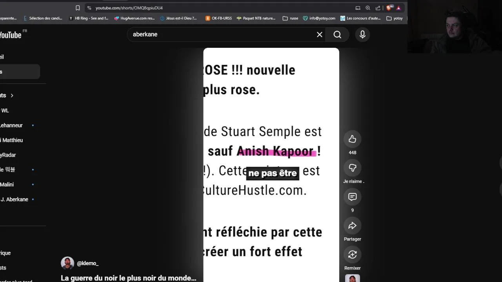Bookmark this page in address bar
The width and height of the screenshot is (502, 282).
tap(78, 8)
